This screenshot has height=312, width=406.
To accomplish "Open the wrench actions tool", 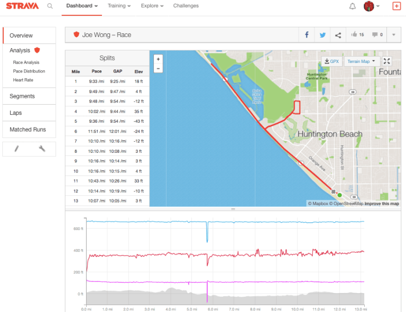I will pyautogui.click(x=42, y=149).
